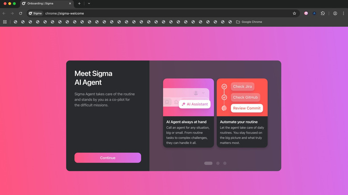The image size is (348, 195).
Task: Bookmark this page with the star icon
Action: pos(294,13)
